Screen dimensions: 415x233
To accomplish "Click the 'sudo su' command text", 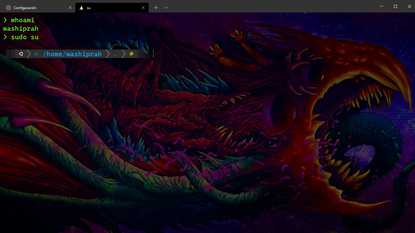I will coord(25,37).
